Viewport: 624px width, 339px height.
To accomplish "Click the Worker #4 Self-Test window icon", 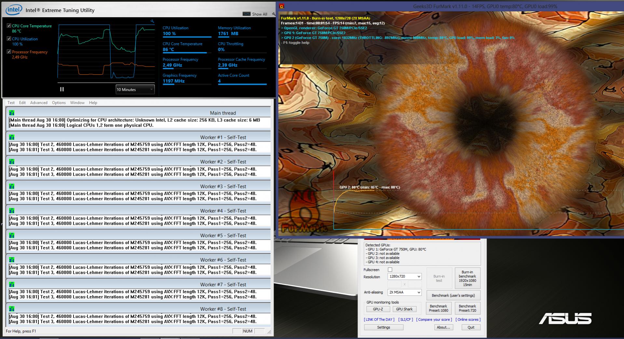I will click(x=12, y=211).
